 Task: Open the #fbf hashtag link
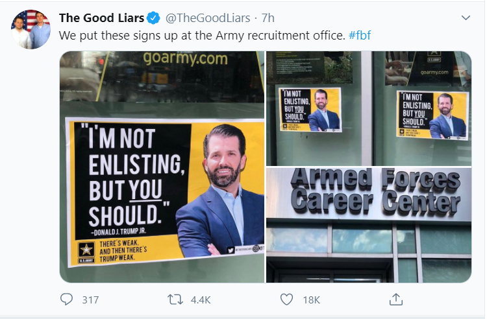(360, 36)
